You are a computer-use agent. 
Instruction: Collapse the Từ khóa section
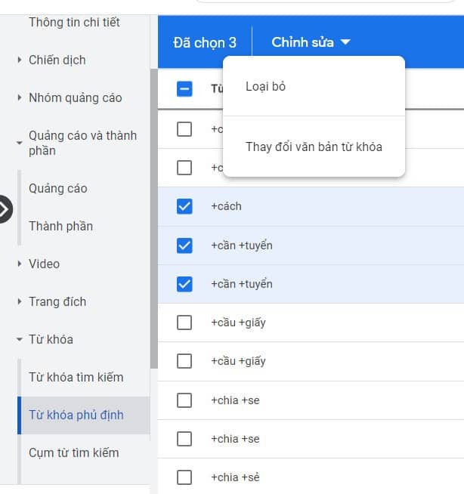click(x=51, y=339)
